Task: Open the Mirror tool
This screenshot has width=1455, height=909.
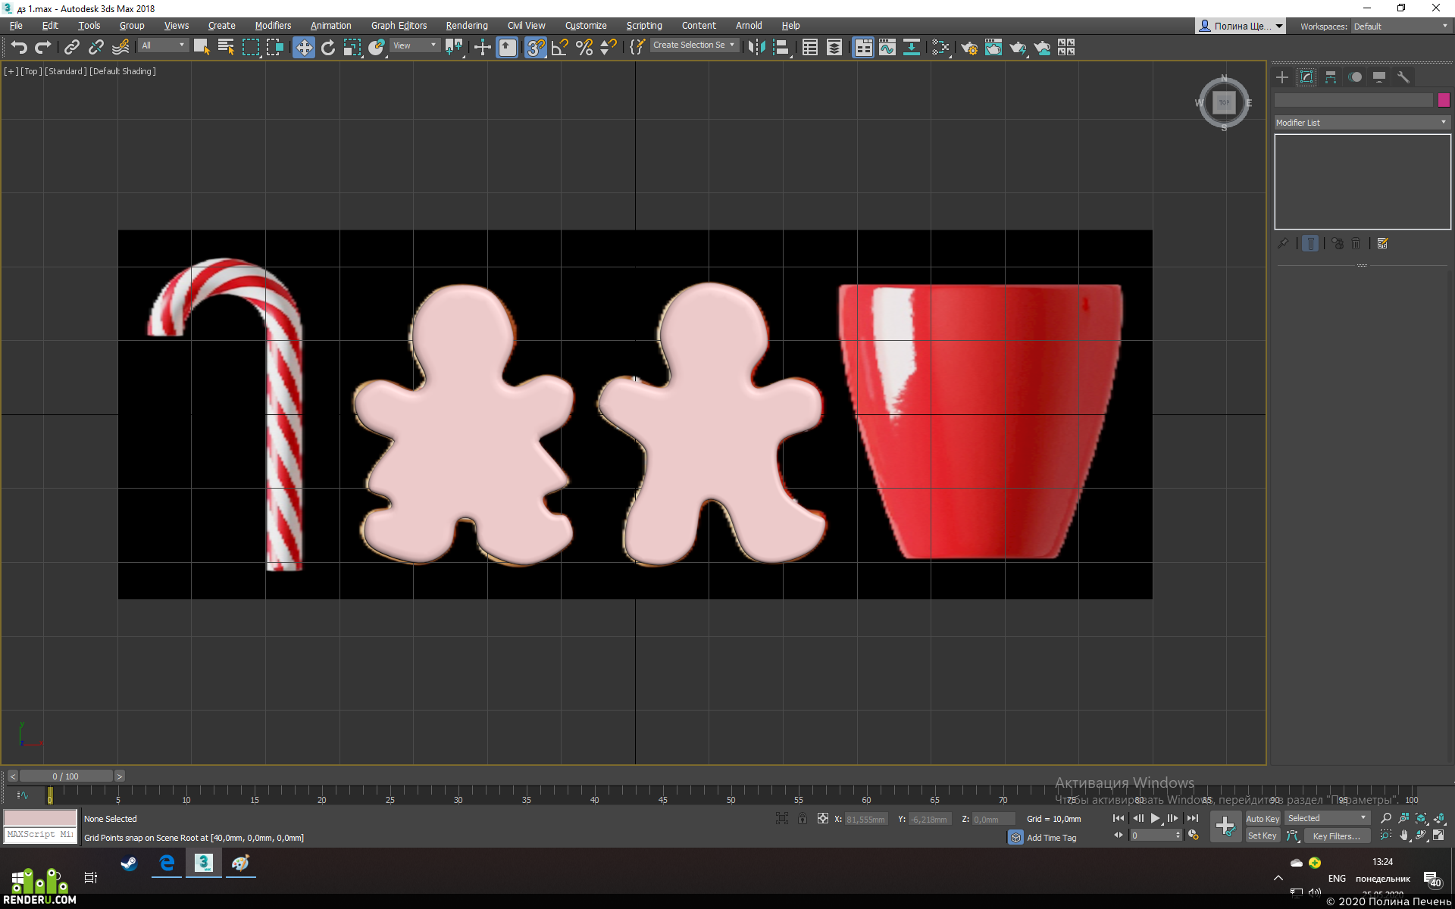Action: (756, 47)
